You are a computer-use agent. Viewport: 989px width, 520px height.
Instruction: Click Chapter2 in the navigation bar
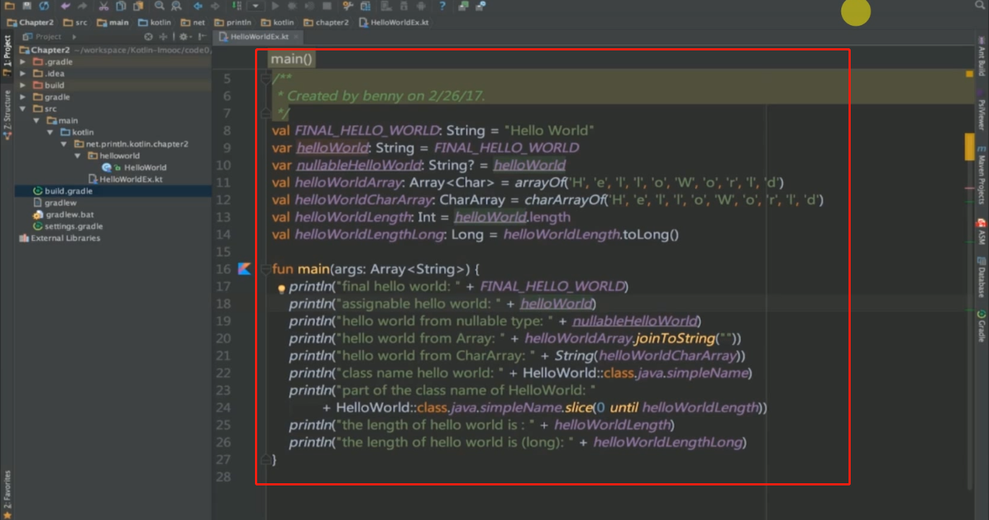click(x=30, y=22)
